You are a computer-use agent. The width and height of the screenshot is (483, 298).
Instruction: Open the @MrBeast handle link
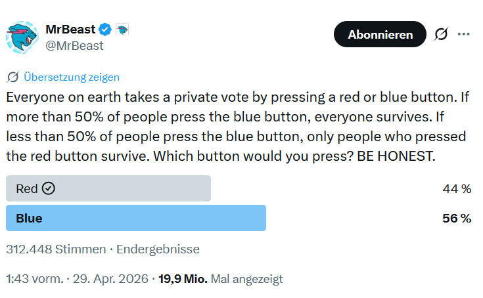(x=74, y=45)
